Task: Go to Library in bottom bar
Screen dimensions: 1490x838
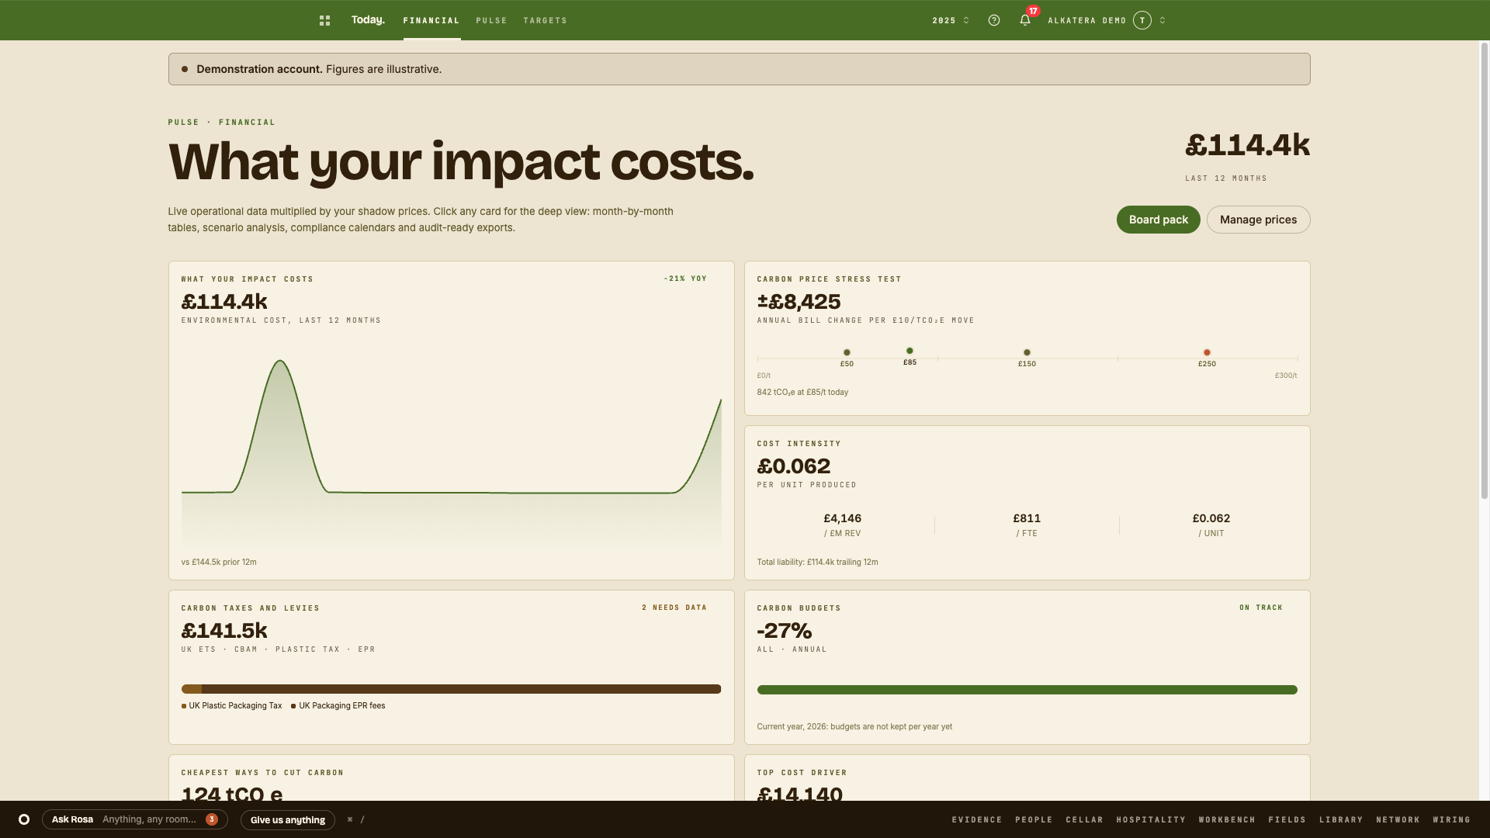Action: 1341,820
